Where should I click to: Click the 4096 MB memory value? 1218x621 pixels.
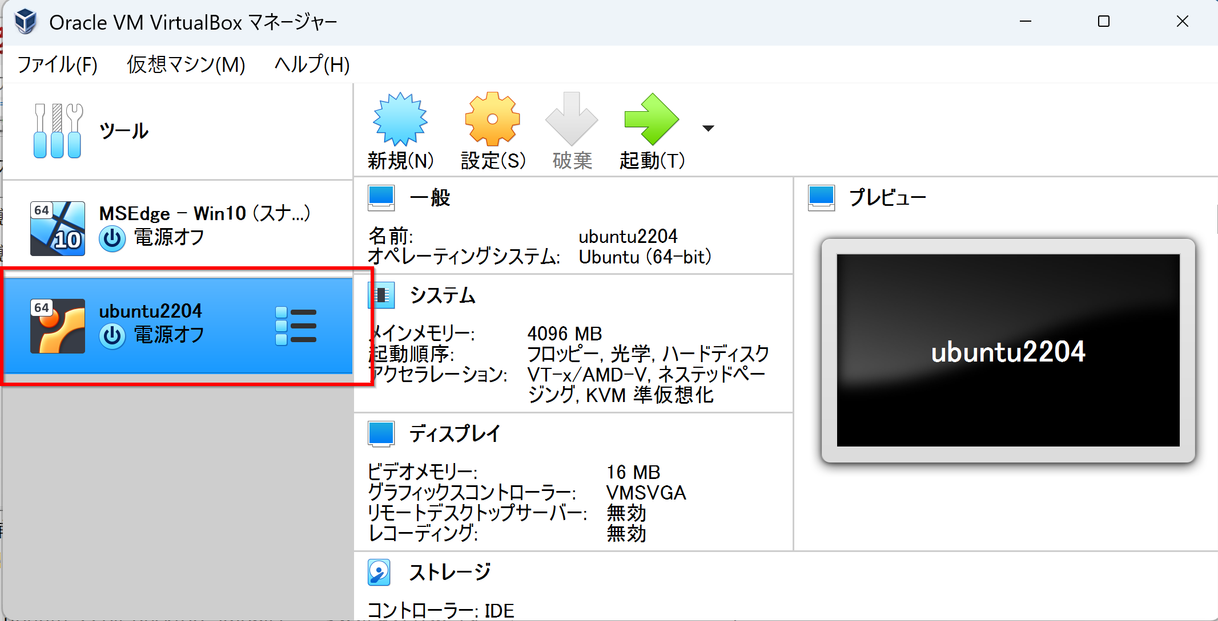pos(565,334)
